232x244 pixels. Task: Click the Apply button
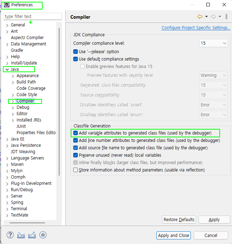[x=214, y=220]
